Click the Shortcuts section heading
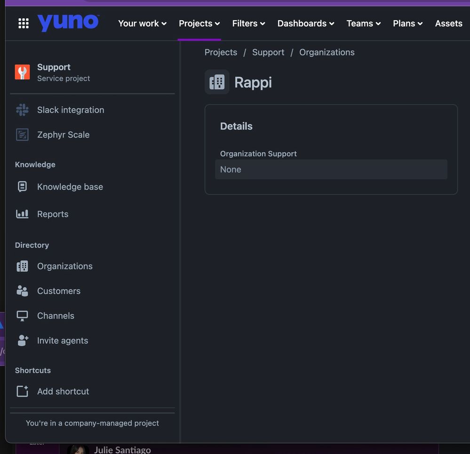 coord(32,370)
